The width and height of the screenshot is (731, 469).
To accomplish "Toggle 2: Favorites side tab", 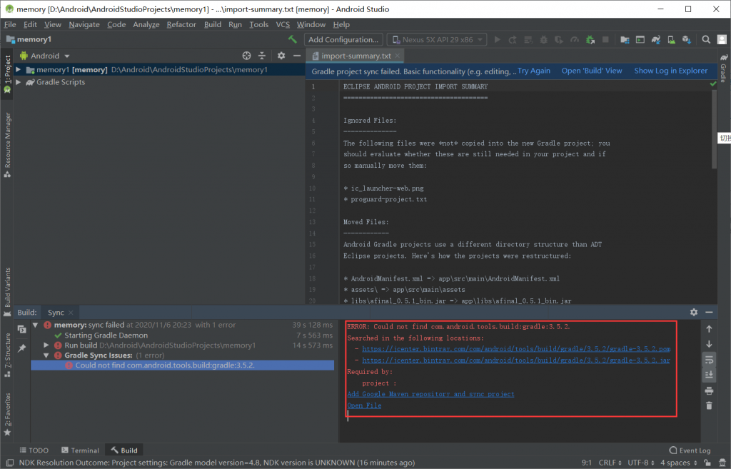I will 7,415.
